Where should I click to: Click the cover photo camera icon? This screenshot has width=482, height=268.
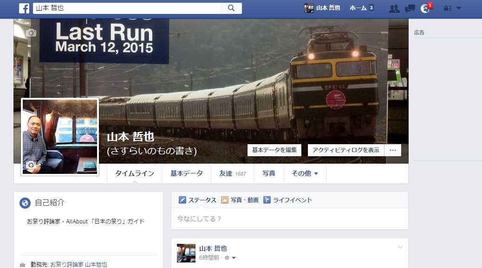click(31, 33)
